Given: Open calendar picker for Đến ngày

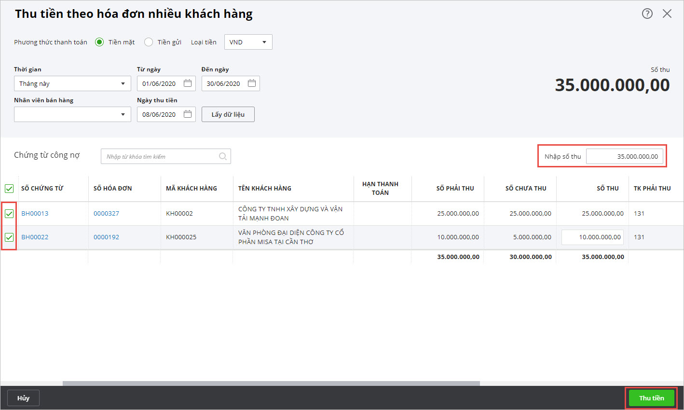Looking at the screenshot, I should pos(252,83).
